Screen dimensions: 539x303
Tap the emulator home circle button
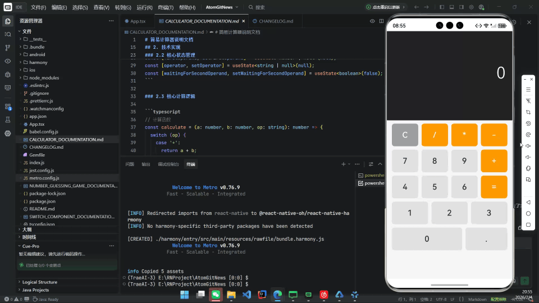(528, 214)
